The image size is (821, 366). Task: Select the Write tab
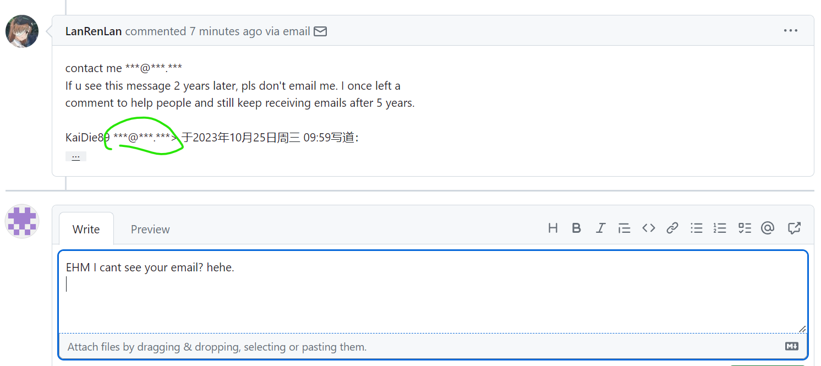86,229
